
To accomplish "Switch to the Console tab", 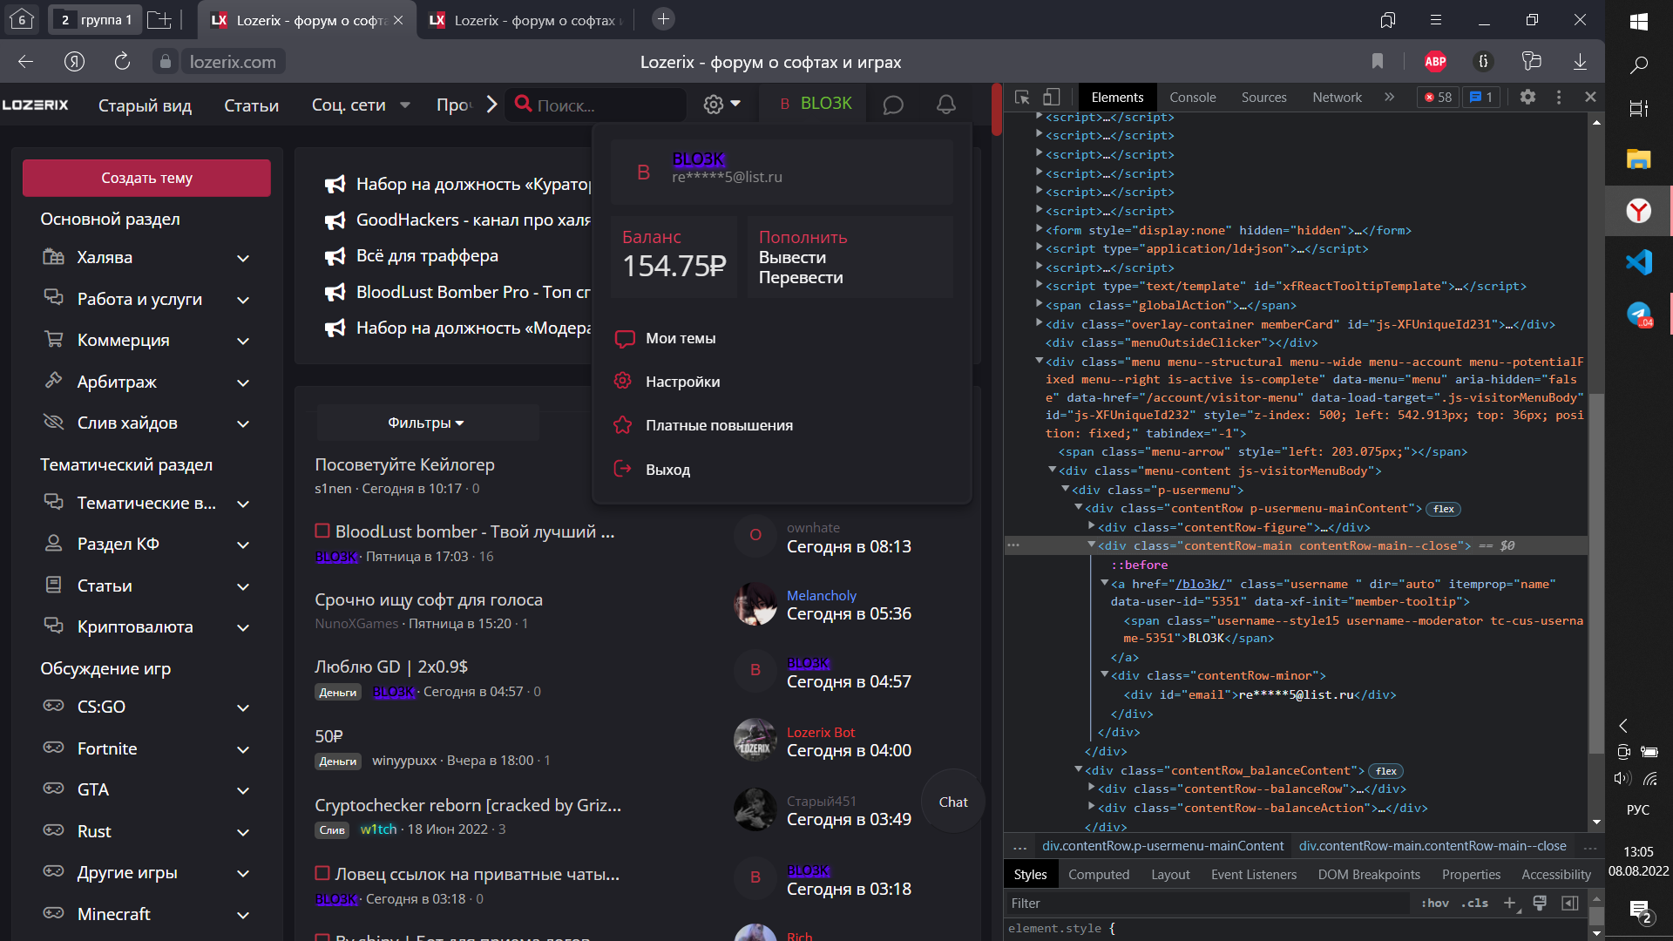I will [1192, 98].
